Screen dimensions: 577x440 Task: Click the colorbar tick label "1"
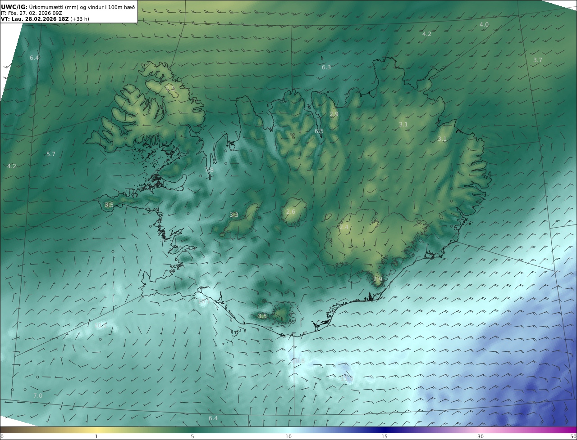(x=96, y=436)
